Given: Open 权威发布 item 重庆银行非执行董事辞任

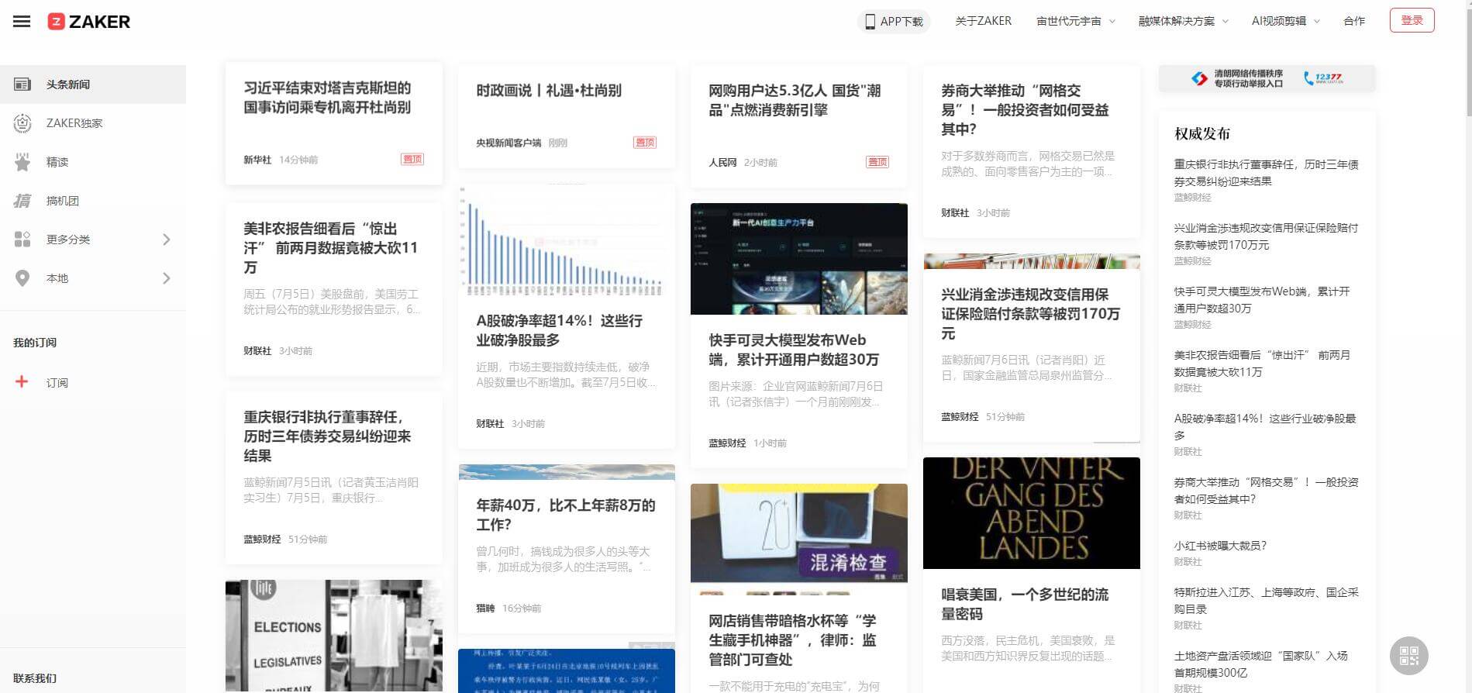Looking at the screenshot, I should (x=1266, y=173).
